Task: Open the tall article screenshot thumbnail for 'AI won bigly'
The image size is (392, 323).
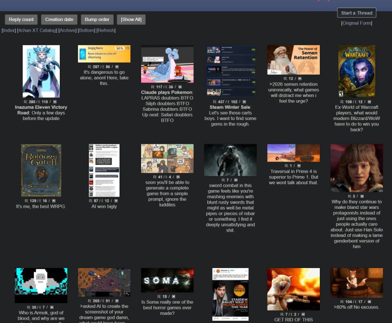Action: [x=104, y=170]
